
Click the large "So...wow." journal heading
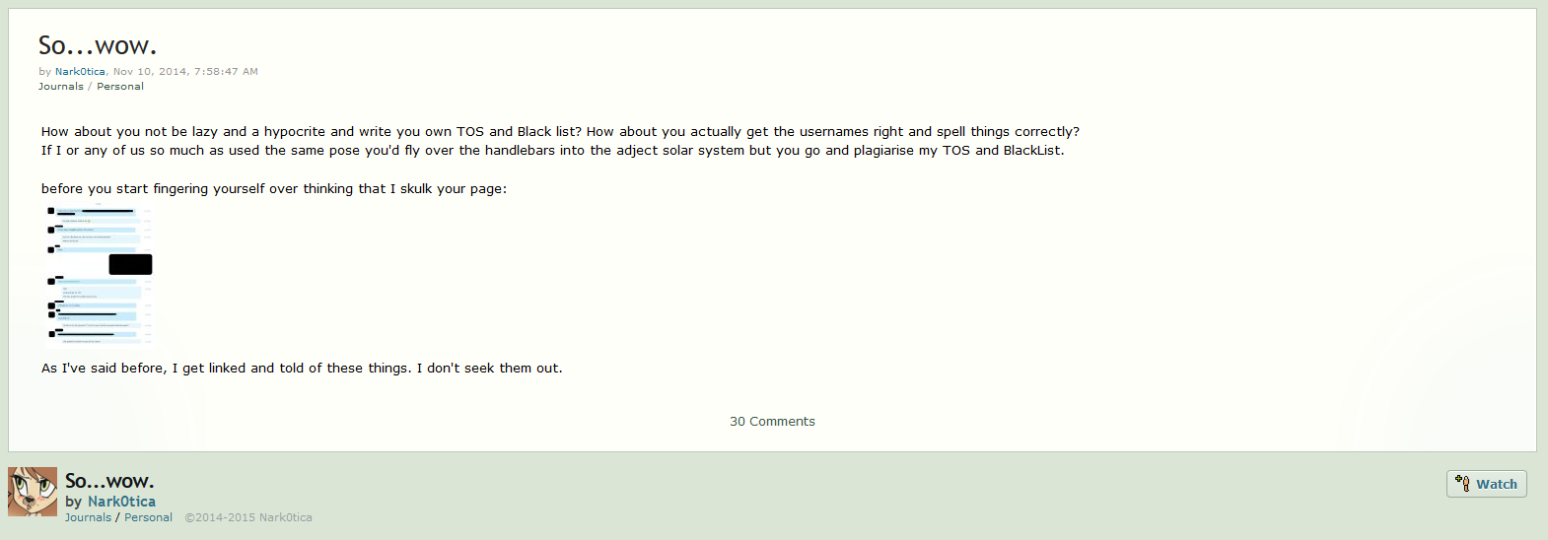(x=98, y=45)
